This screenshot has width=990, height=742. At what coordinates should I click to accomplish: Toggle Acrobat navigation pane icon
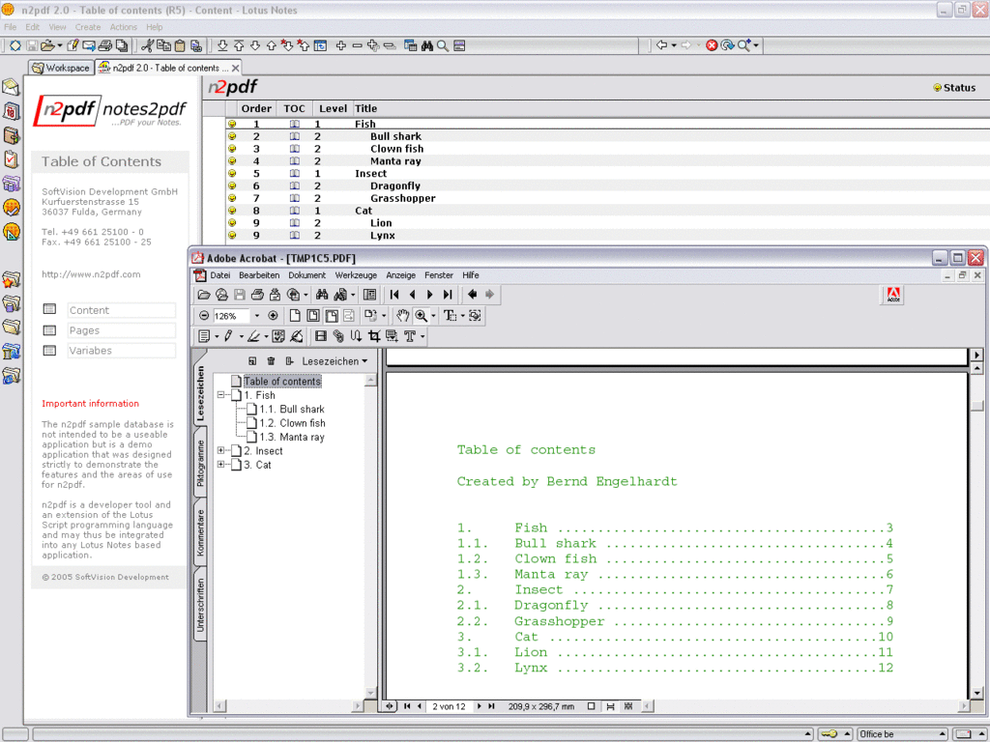click(x=370, y=295)
